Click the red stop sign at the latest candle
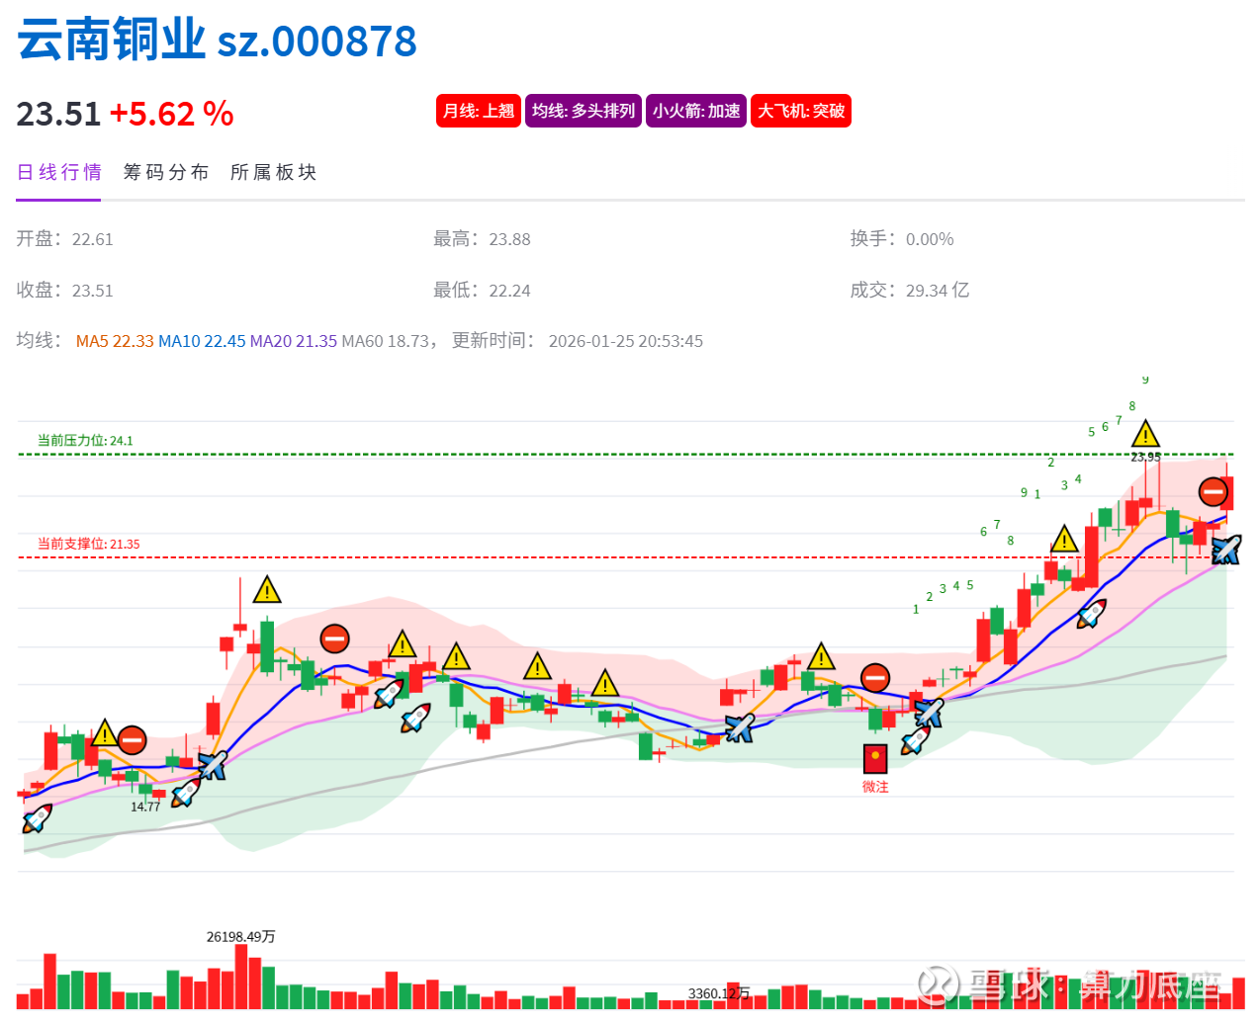The image size is (1259, 1025). click(1214, 491)
